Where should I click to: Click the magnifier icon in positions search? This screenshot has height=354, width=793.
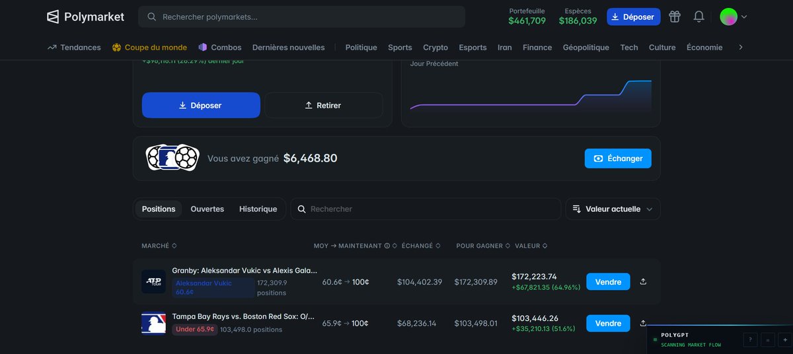click(x=301, y=209)
